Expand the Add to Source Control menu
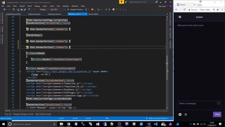Screen dimensions: 225x127 pos(157,119)
